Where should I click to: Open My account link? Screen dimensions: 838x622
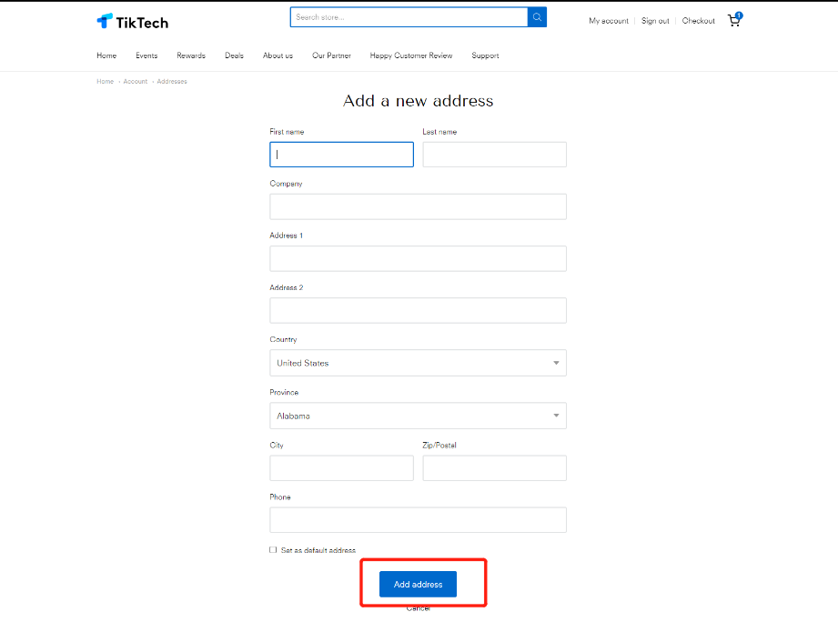pyautogui.click(x=609, y=21)
